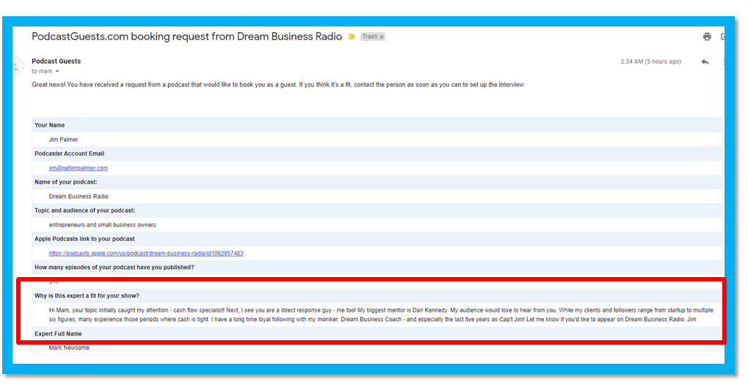Click 'How many episodes' question label

pyautogui.click(x=115, y=267)
